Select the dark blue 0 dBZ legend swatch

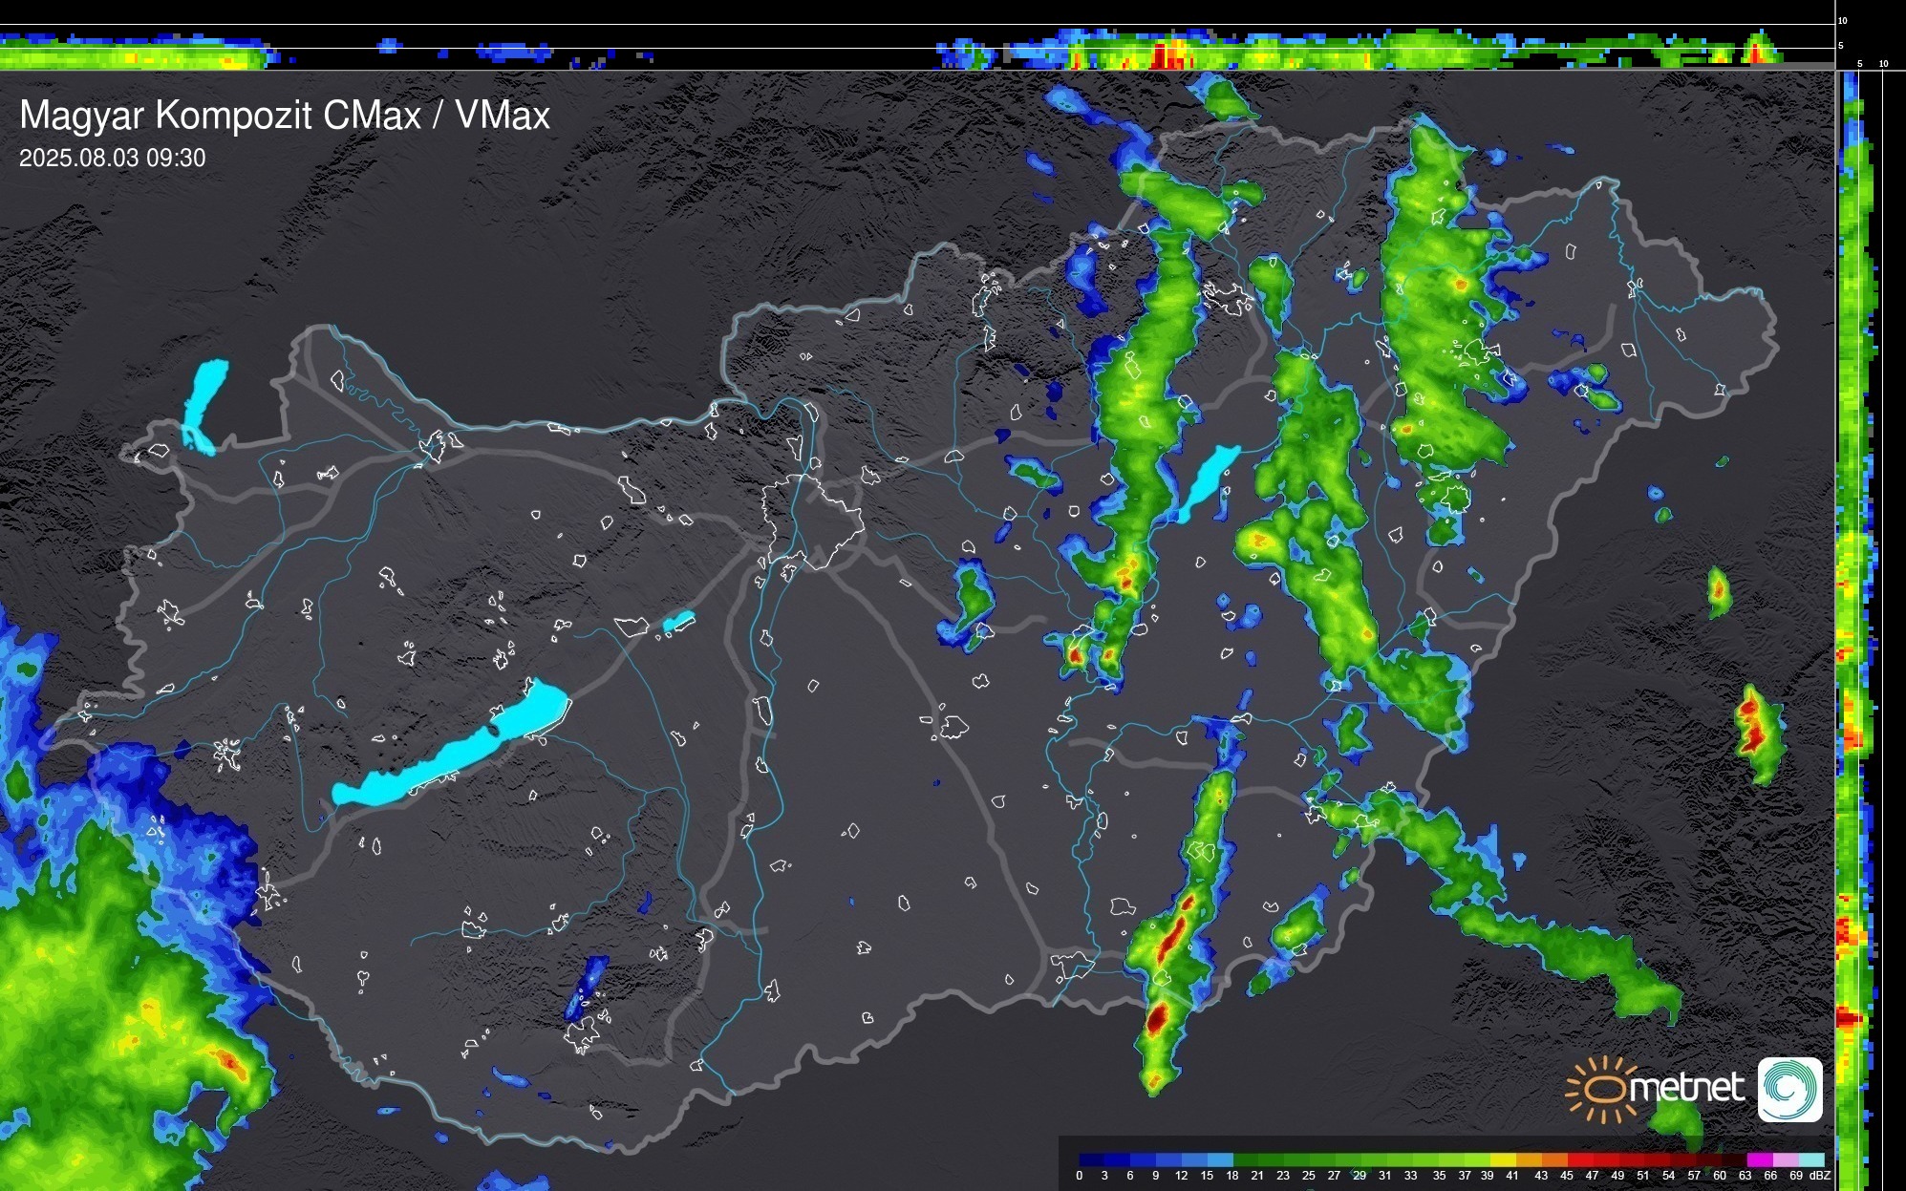click(1092, 1159)
